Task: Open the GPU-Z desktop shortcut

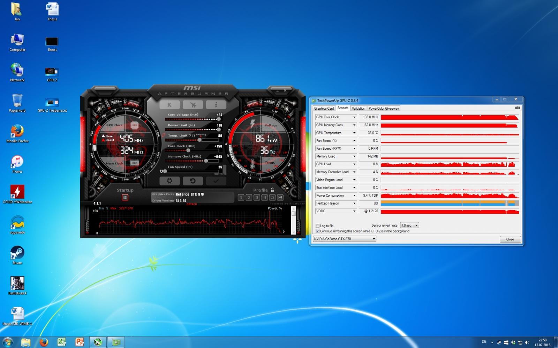Action: pos(52,74)
